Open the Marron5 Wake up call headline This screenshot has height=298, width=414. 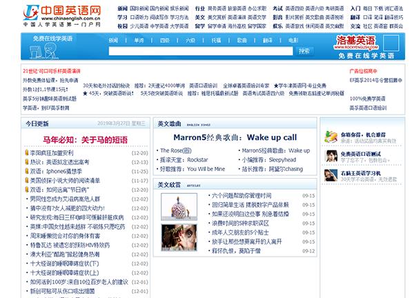[x=235, y=137]
